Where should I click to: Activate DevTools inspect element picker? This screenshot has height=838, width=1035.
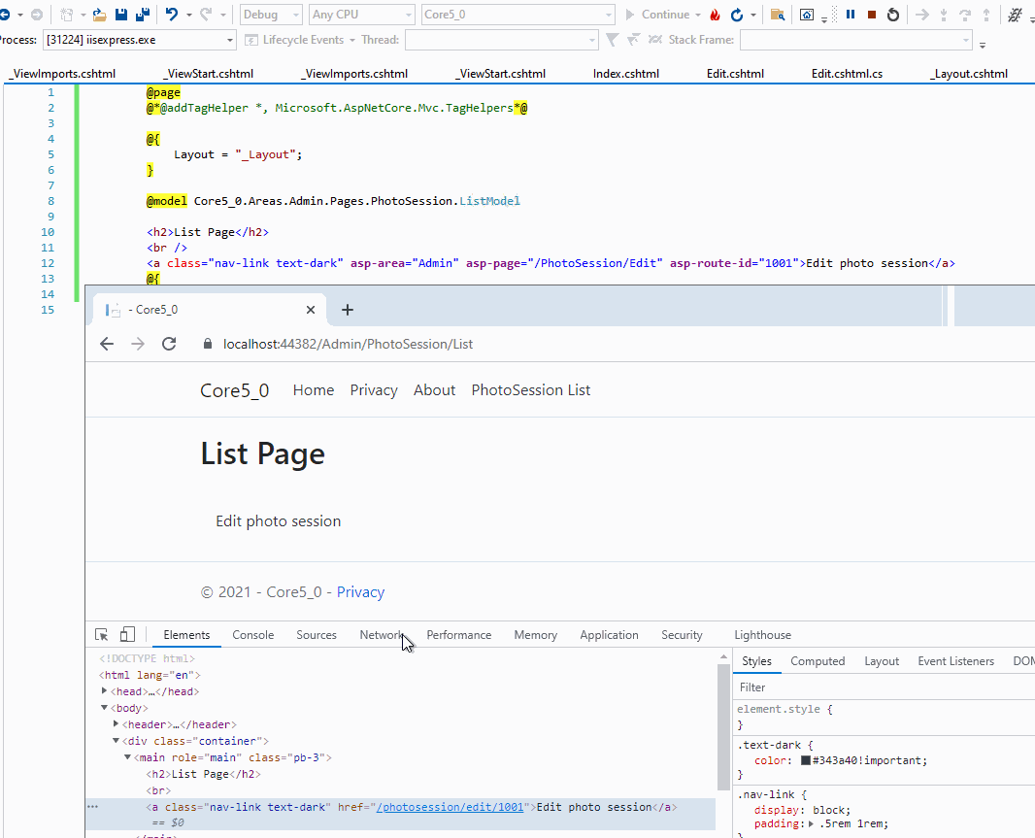(x=102, y=635)
